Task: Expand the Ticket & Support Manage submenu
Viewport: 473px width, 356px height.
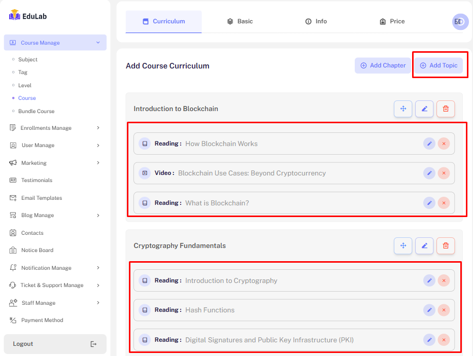Action: click(98, 286)
